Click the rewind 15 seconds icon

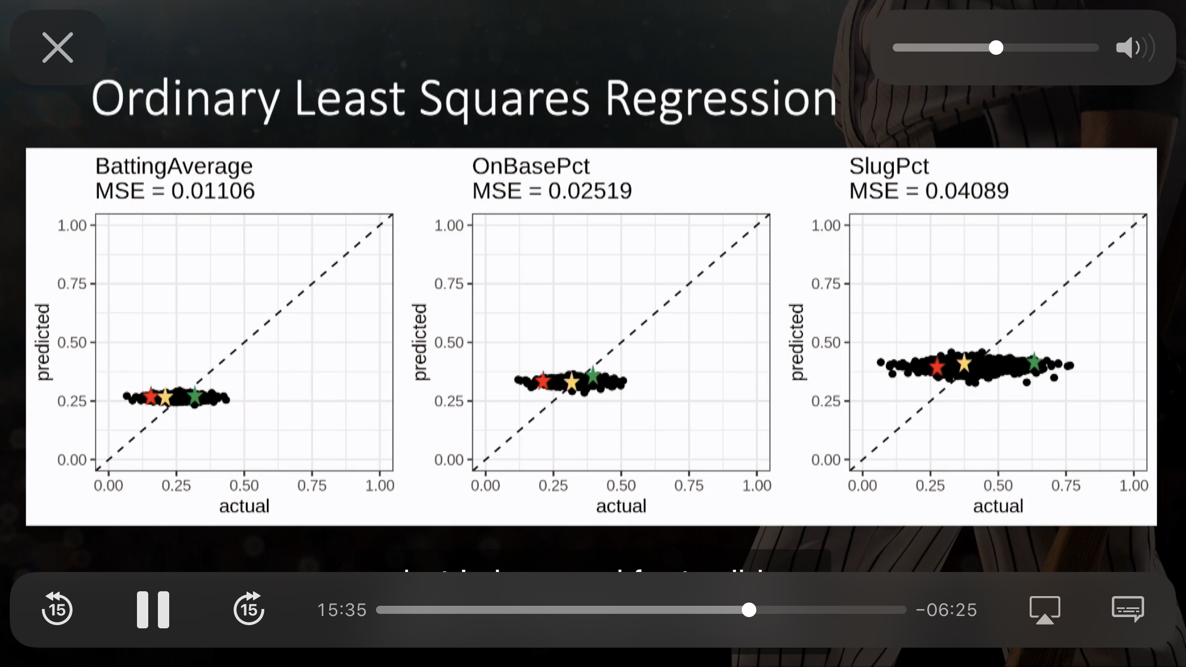coord(57,609)
